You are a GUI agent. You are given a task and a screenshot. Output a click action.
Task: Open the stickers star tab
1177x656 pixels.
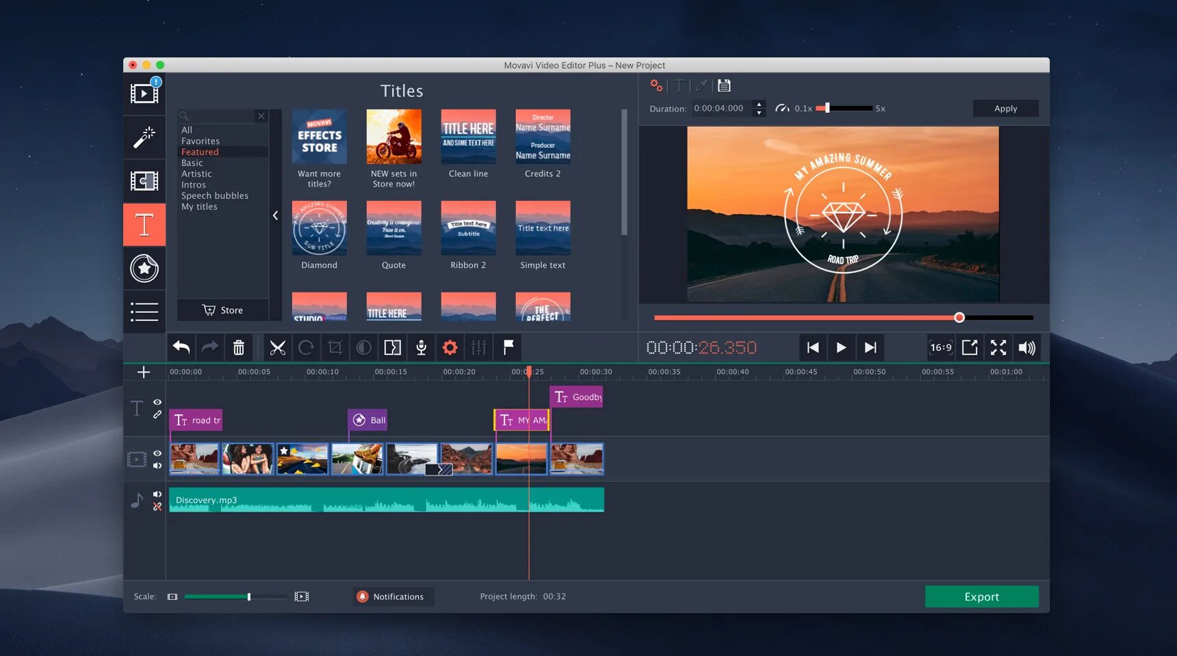click(x=144, y=268)
